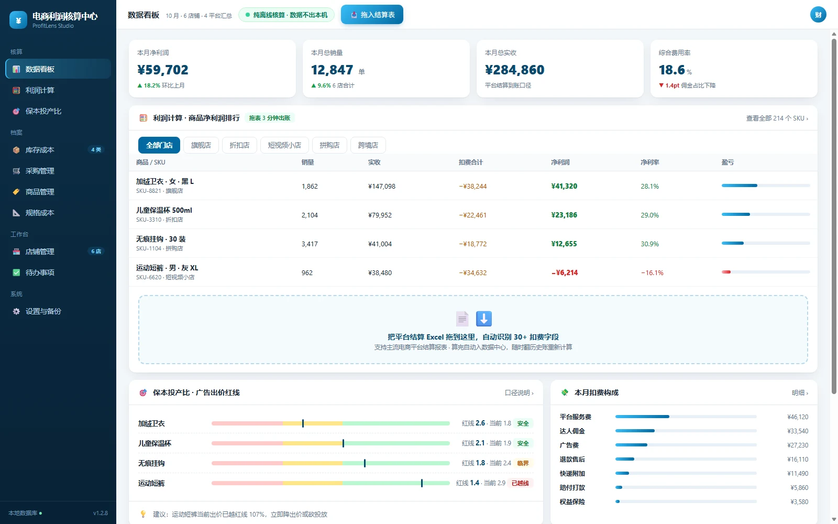
Task: Click the loss value −¥6,214
Action: [565, 272]
